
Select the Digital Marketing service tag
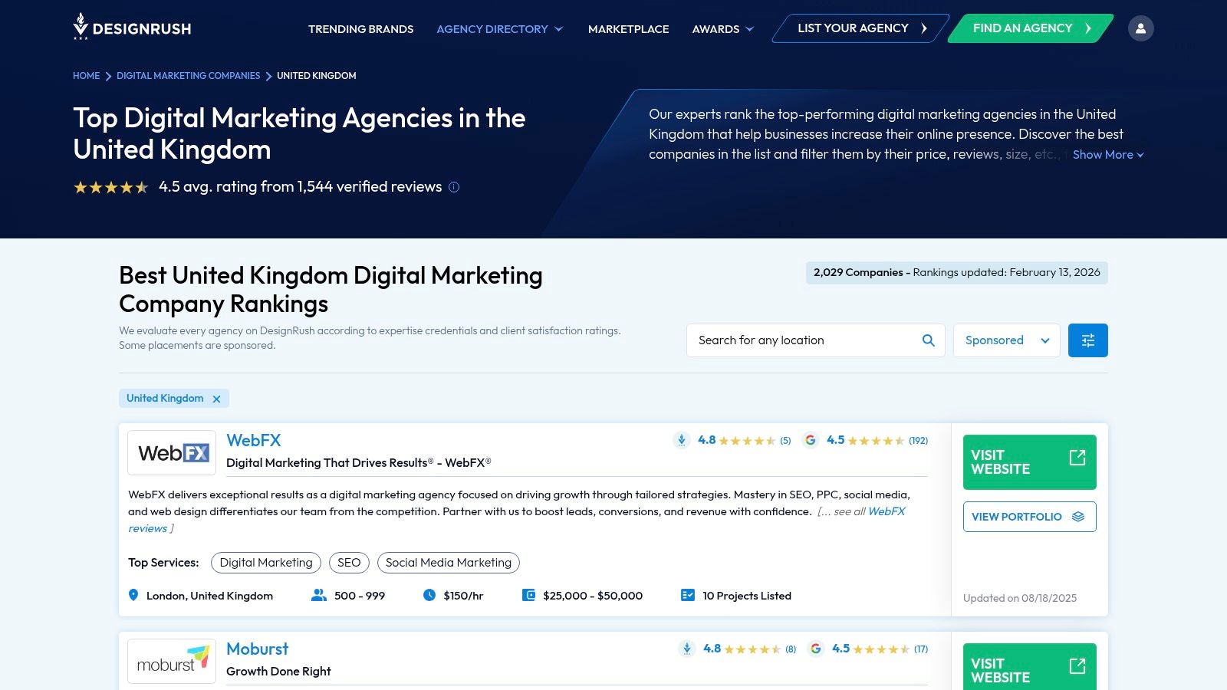[x=265, y=562]
